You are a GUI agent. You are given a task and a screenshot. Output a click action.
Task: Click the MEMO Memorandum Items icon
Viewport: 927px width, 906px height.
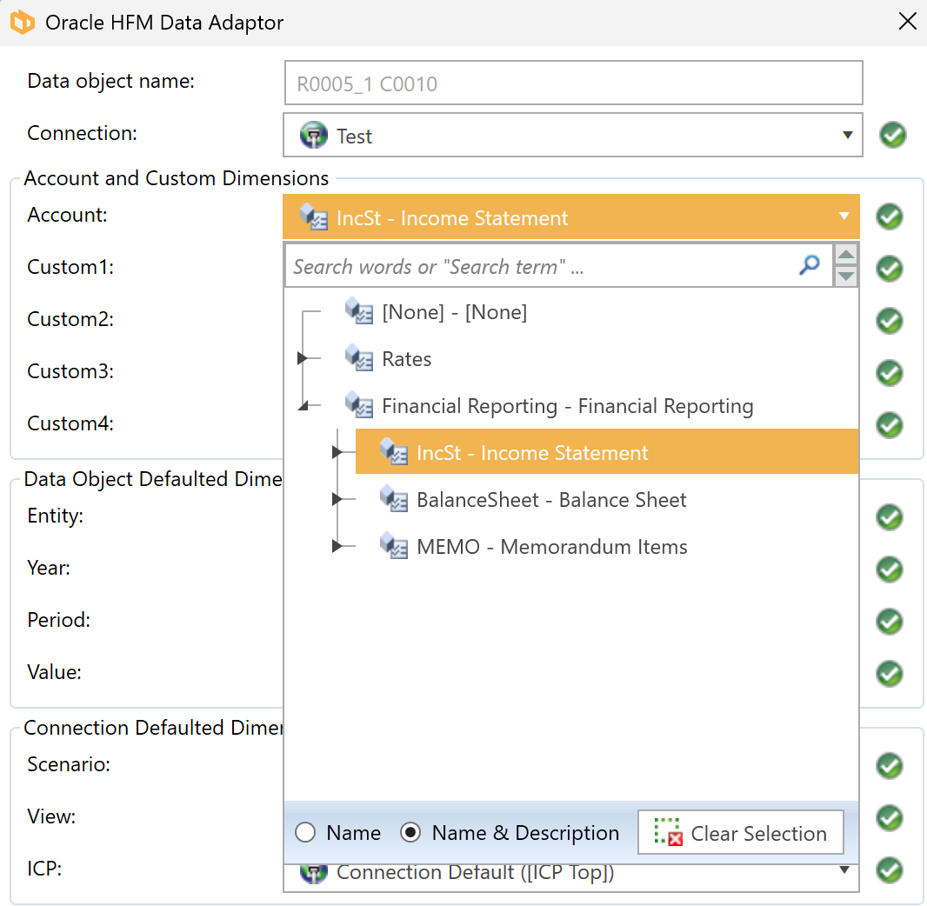click(x=394, y=547)
